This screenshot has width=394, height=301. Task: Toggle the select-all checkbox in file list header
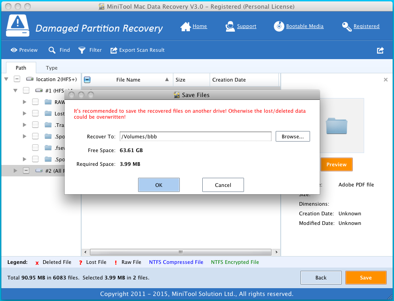click(87, 80)
